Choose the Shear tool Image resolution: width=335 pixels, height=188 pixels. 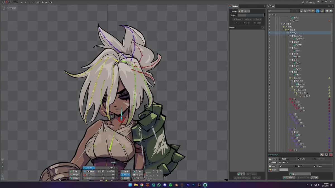tap(89, 178)
